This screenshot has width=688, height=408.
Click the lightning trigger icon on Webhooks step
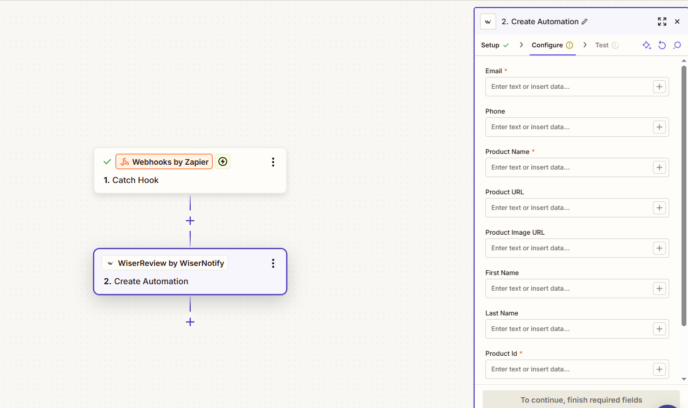[x=223, y=161]
